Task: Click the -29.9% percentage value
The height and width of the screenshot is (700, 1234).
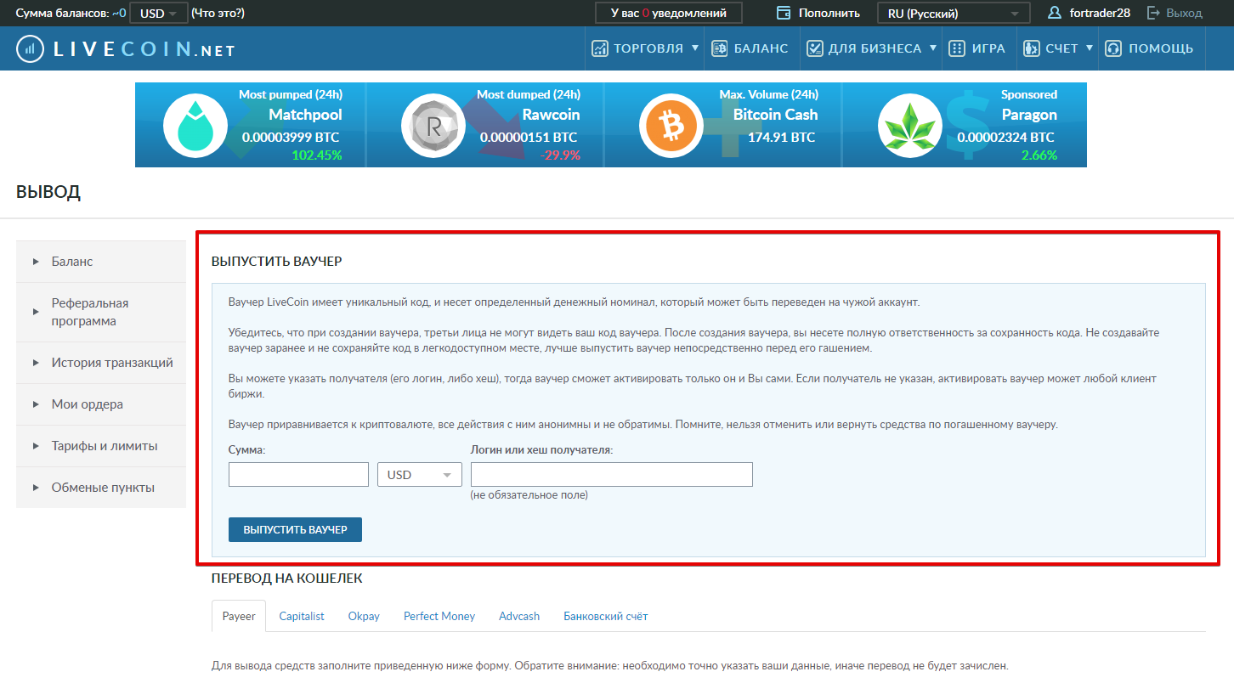Action: pyautogui.click(x=560, y=155)
